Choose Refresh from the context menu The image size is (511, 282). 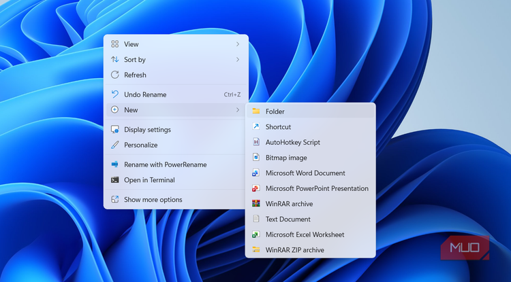point(176,75)
